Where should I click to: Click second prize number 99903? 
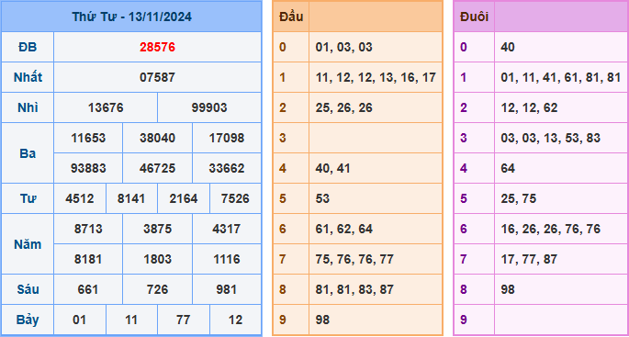(209, 107)
